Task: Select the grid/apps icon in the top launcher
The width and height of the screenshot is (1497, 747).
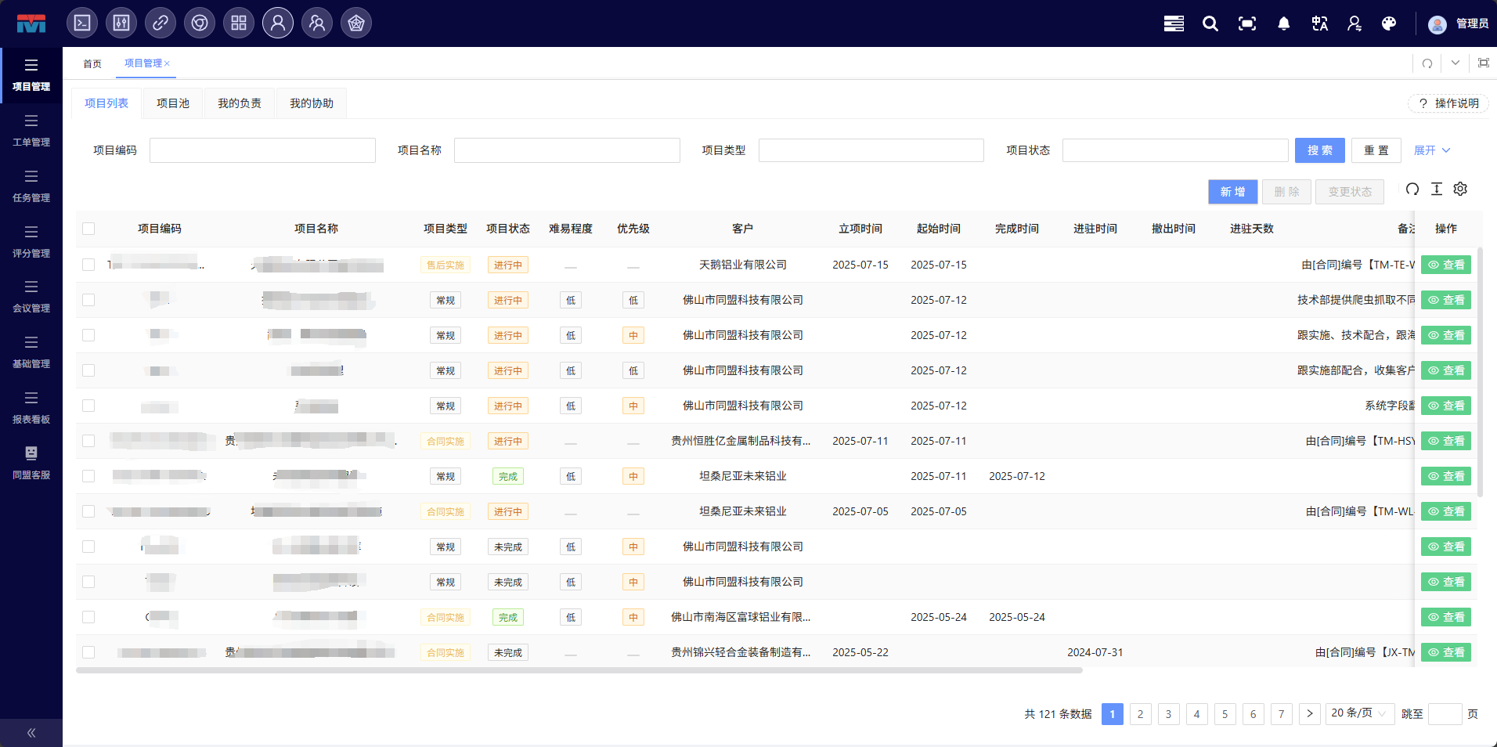Action: [x=239, y=23]
